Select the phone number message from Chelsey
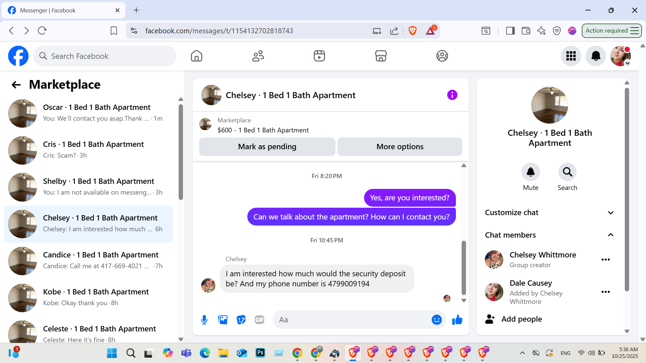 [x=317, y=279]
